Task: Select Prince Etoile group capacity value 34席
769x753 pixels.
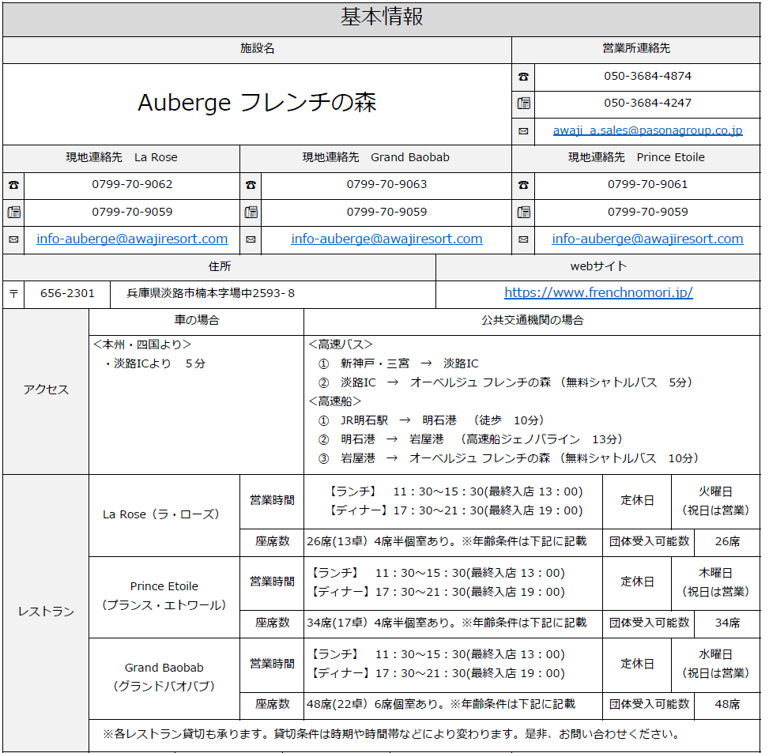Action: point(727,623)
